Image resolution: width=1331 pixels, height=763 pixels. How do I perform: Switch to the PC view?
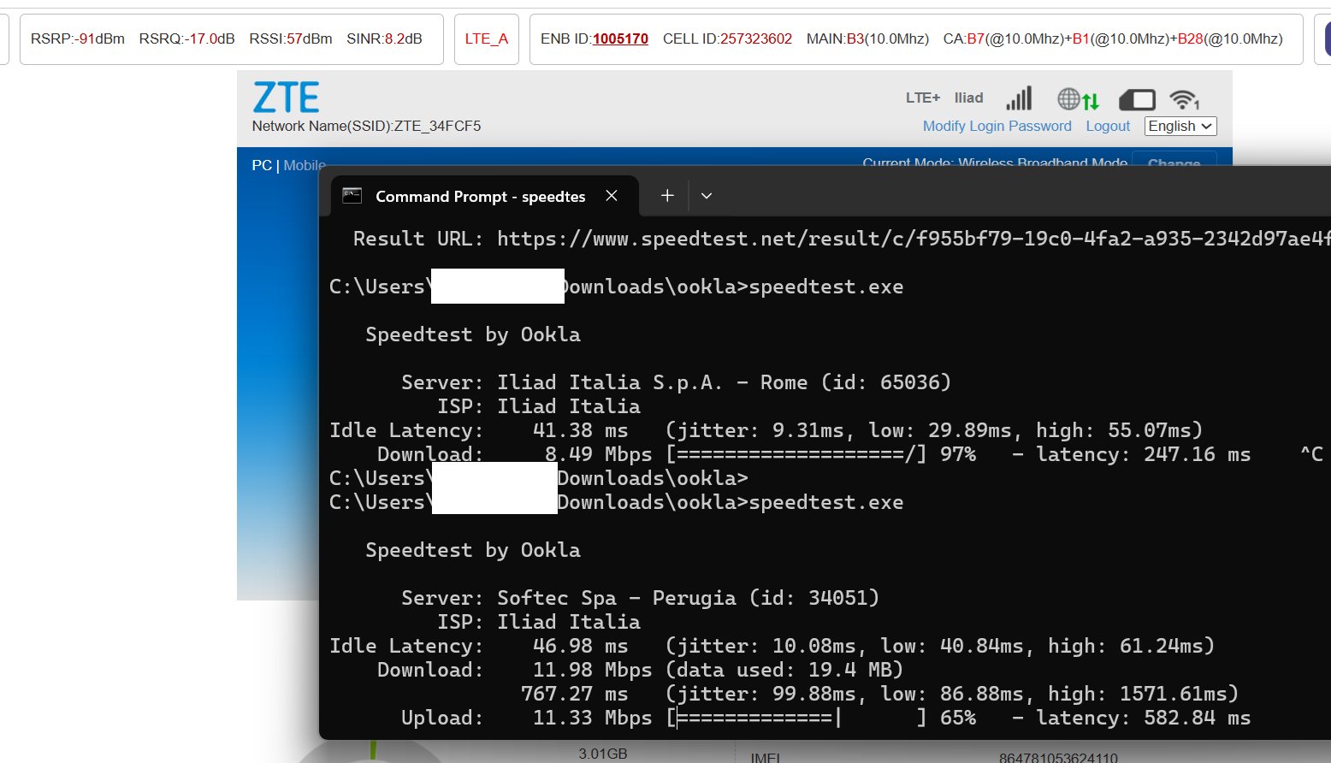point(261,165)
